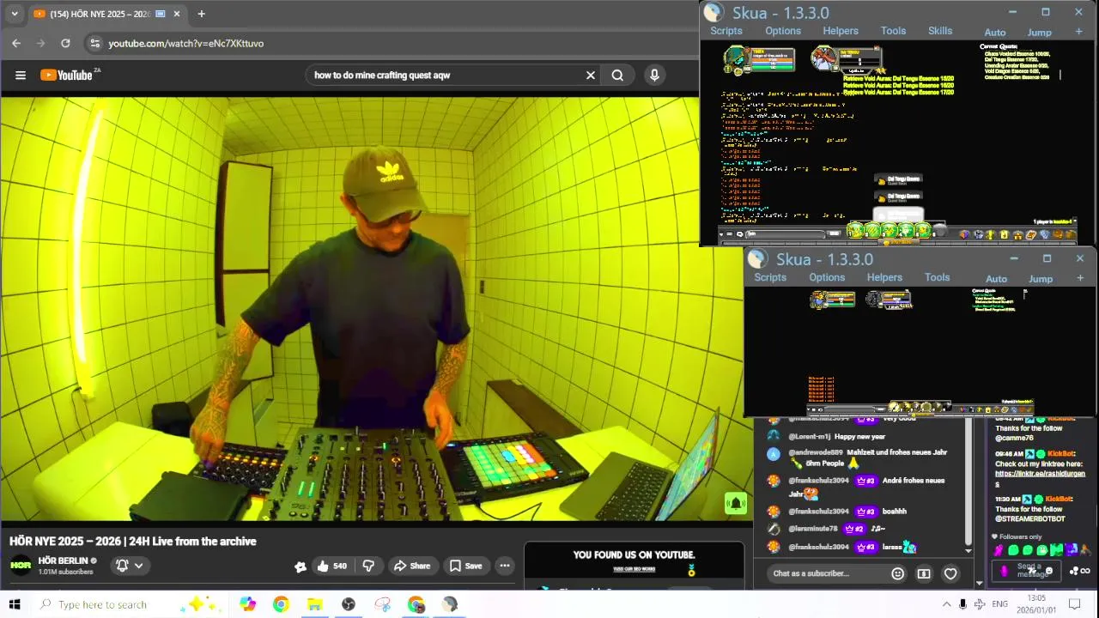Open a new Chrome tab
This screenshot has width=1099, height=618.
[201, 14]
